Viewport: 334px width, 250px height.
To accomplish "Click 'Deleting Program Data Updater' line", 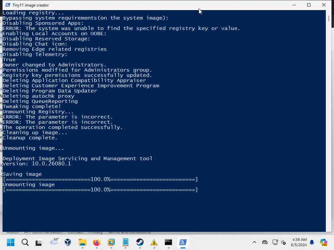I will tap(50, 91).
